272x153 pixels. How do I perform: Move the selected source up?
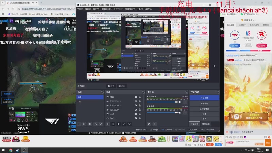click(124, 124)
